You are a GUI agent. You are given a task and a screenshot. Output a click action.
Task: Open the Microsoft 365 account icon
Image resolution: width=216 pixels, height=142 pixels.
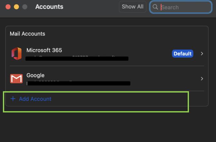pos(16,53)
